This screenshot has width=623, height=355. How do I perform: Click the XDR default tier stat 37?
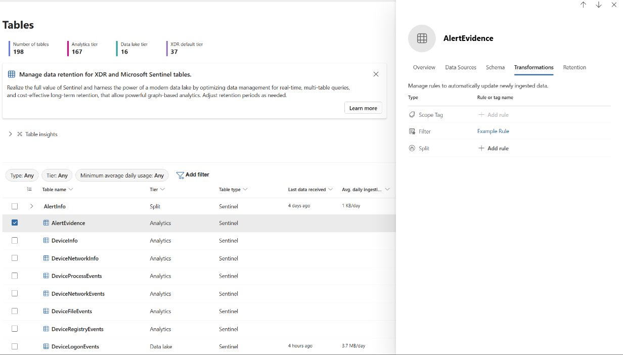point(186,48)
